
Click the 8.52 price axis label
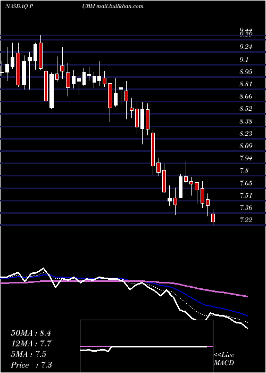(246, 109)
